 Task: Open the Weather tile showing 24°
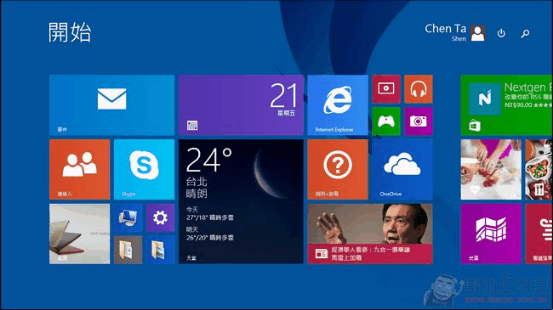[241, 201]
